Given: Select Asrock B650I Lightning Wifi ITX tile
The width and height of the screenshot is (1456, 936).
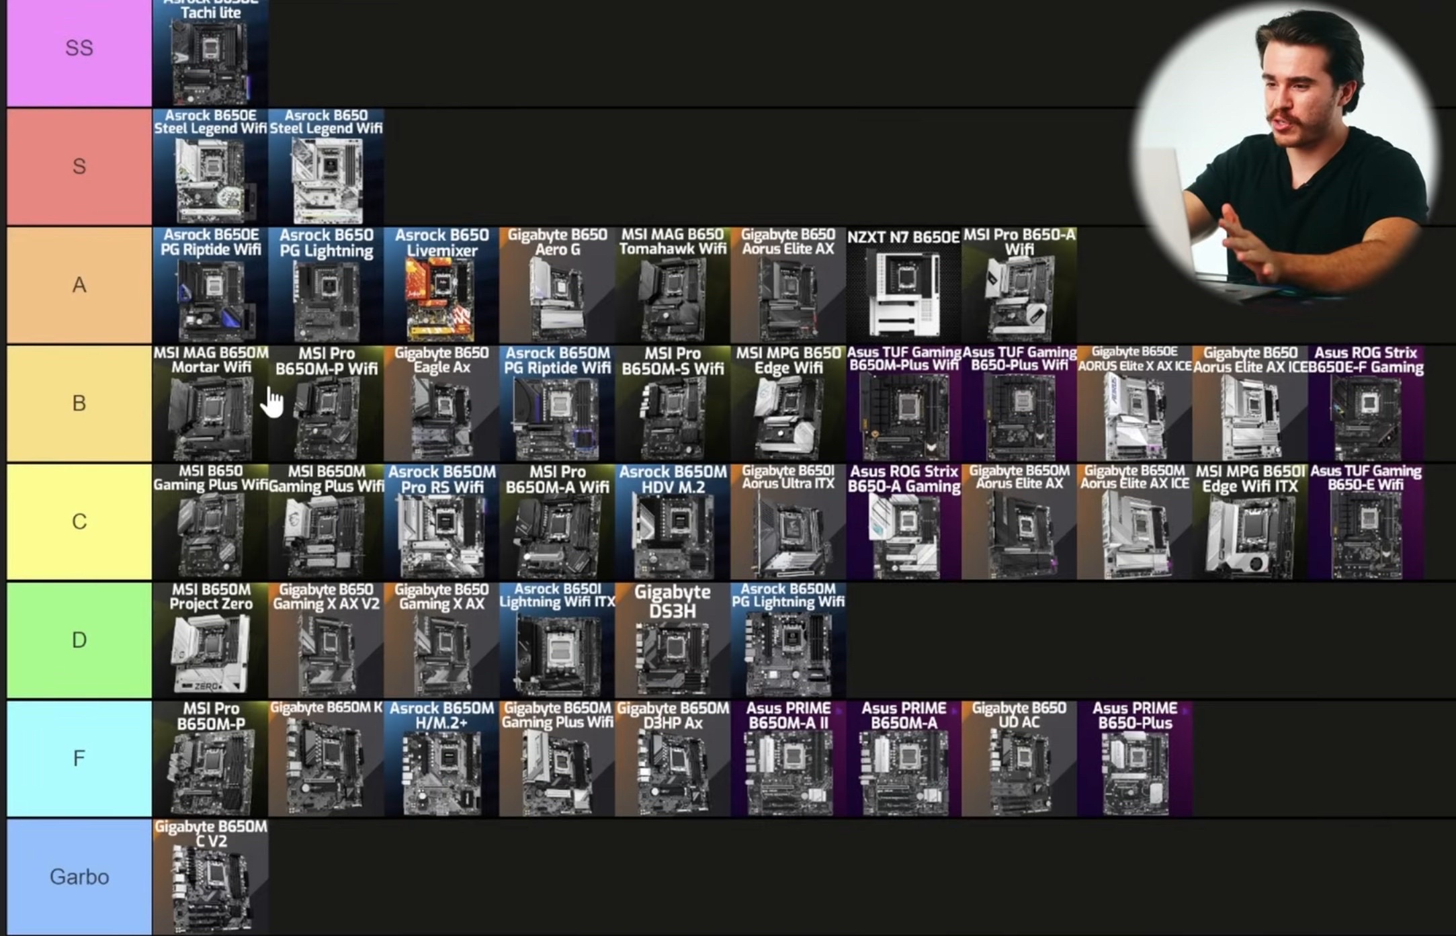Looking at the screenshot, I should tap(557, 640).
